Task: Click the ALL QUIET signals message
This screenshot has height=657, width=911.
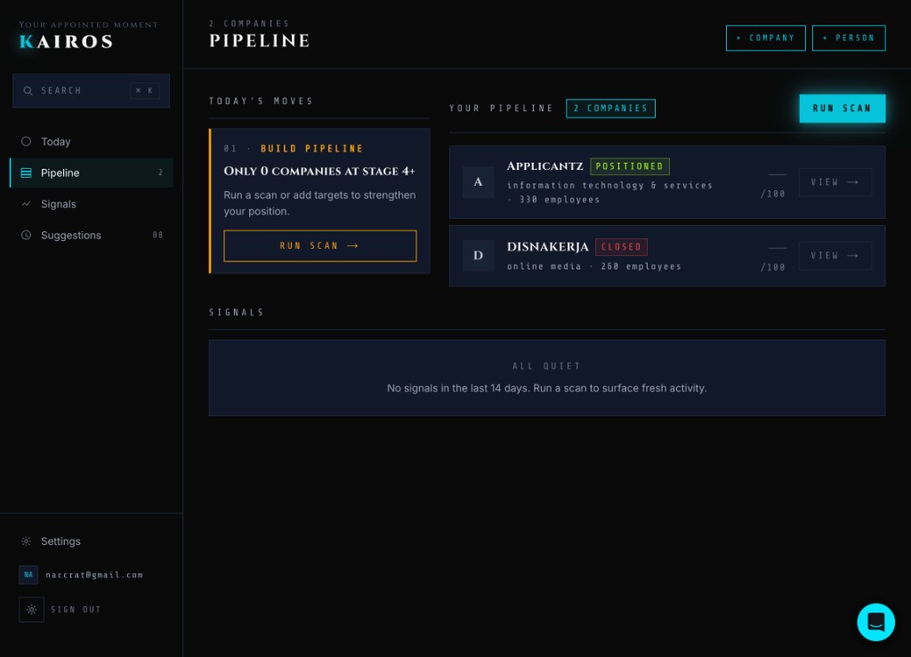Action: pos(546,366)
